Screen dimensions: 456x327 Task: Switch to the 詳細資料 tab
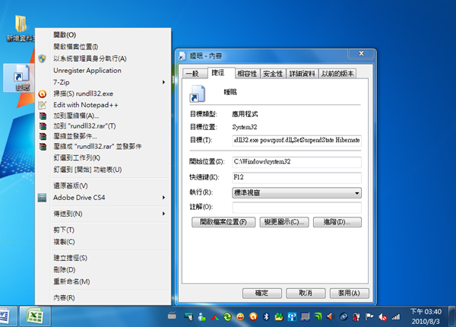coord(302,74)
